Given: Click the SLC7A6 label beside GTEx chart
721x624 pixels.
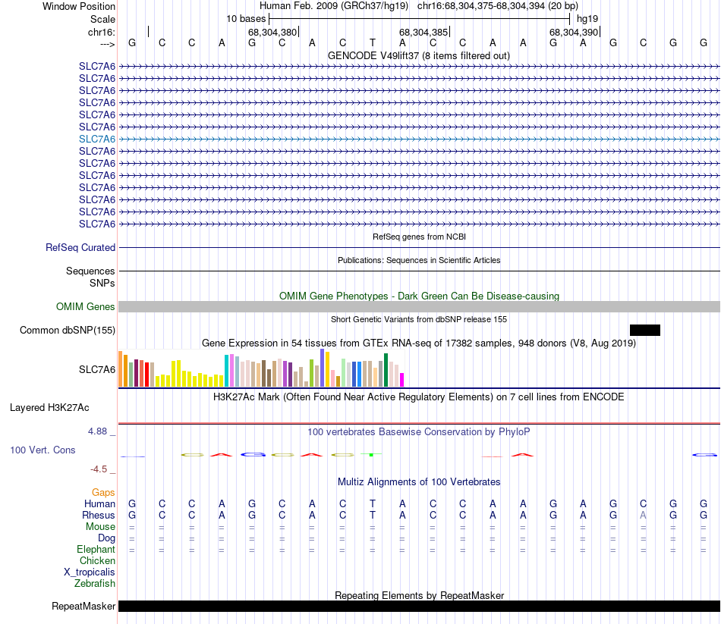Looking at the screenshot, I should [97, 369].
